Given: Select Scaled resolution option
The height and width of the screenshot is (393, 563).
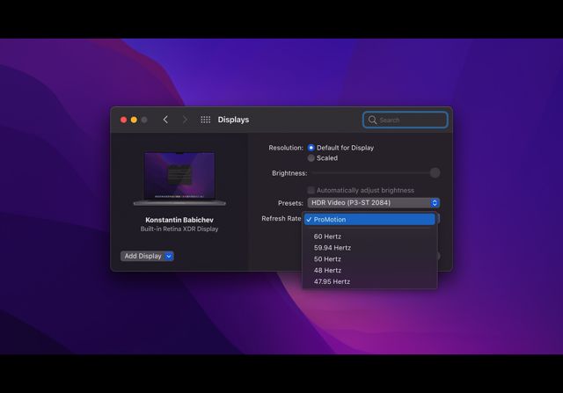Looking at the screenshot, I should click(311, 158).
